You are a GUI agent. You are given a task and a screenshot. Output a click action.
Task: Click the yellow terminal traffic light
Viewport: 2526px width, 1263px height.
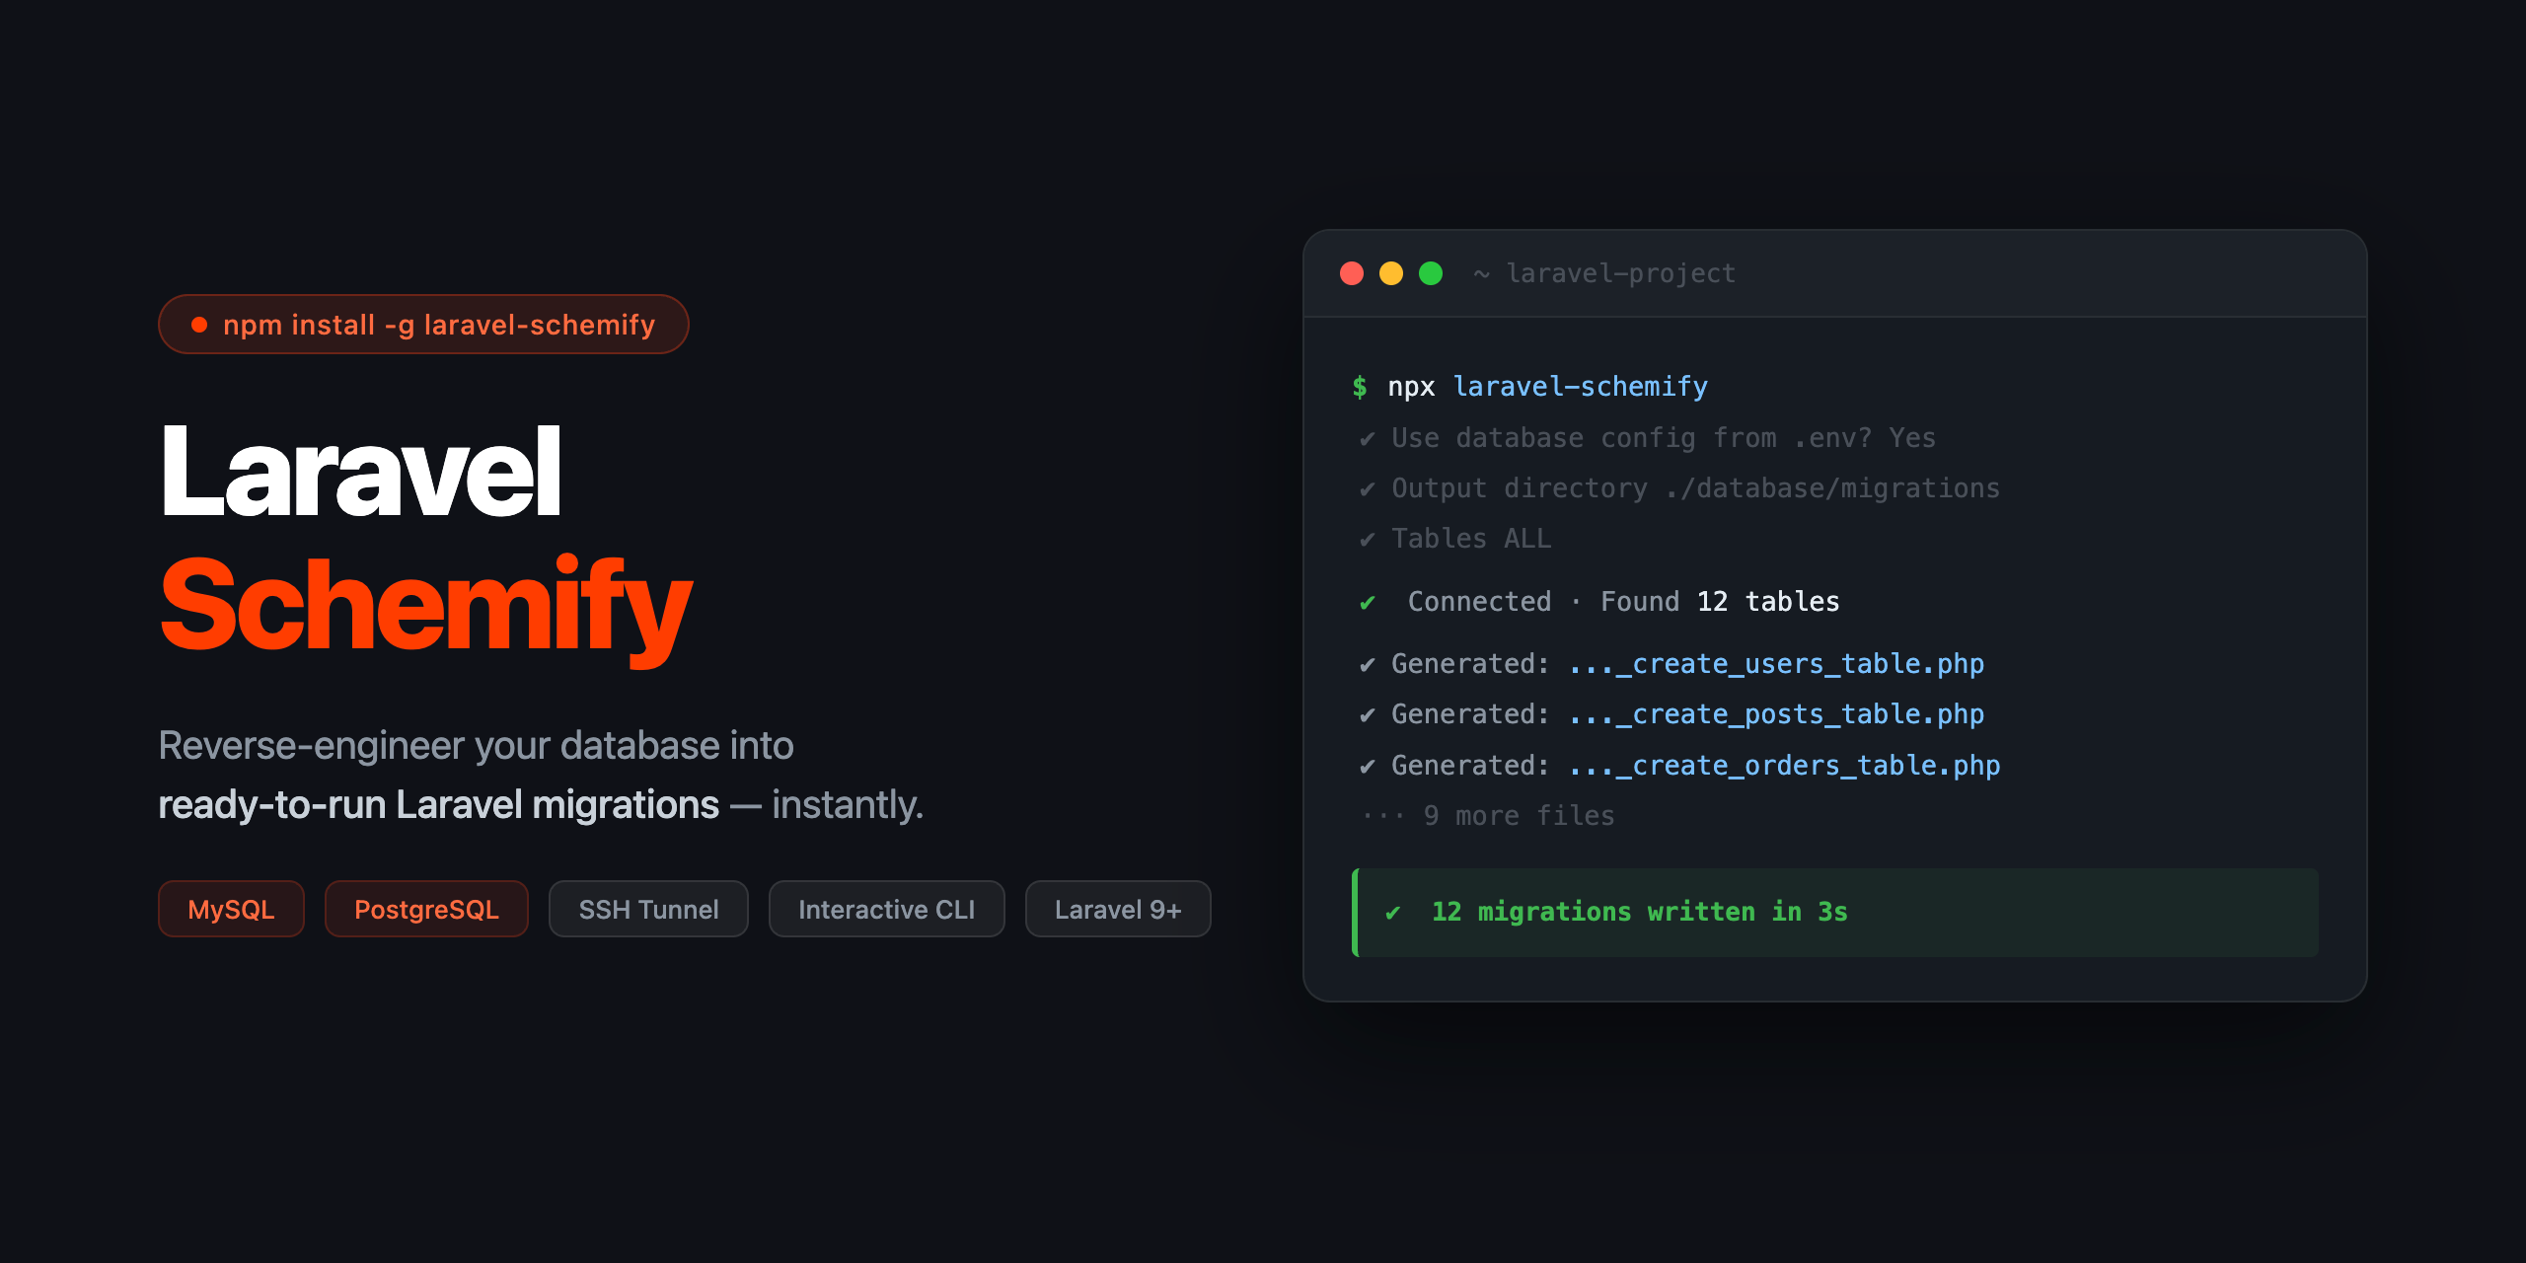click(x=1391, y=272)
